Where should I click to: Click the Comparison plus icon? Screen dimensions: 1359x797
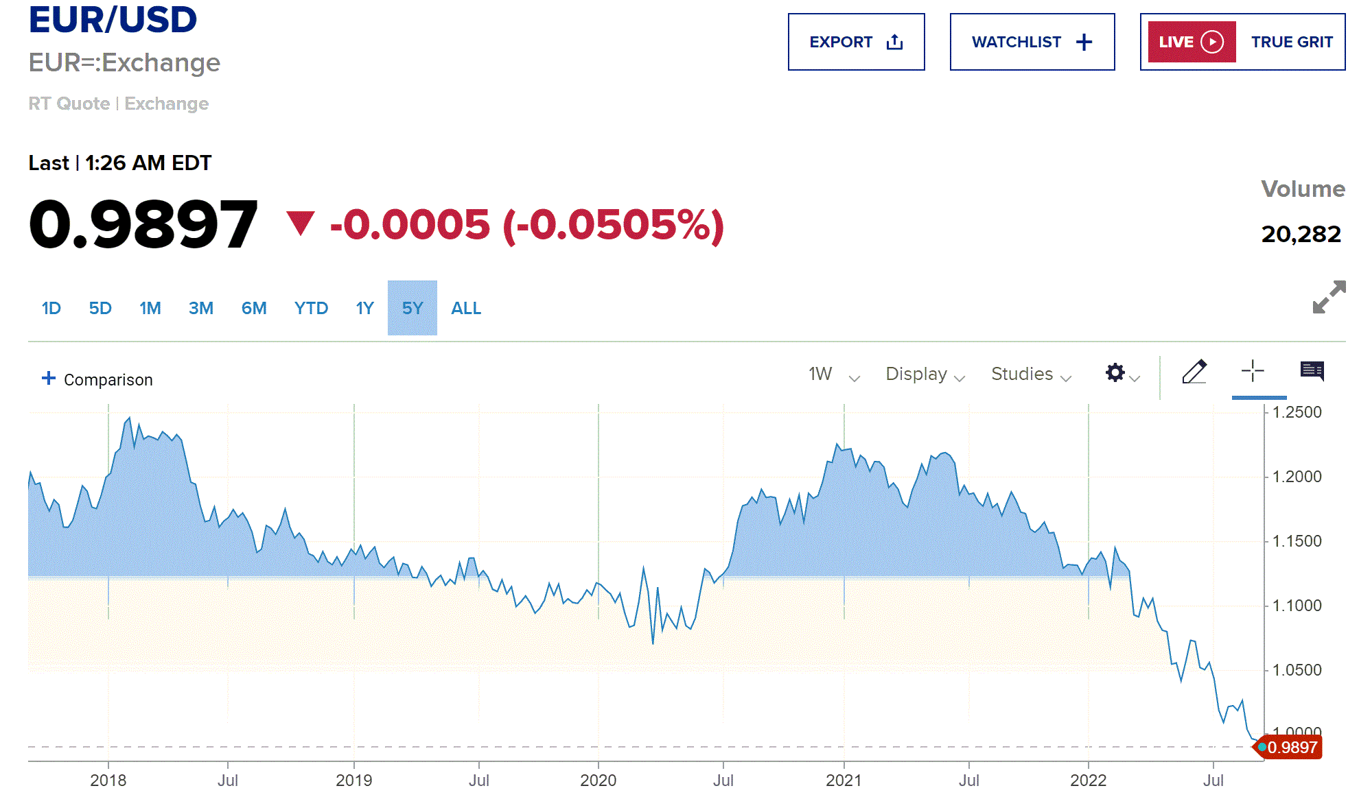point(49,378)
